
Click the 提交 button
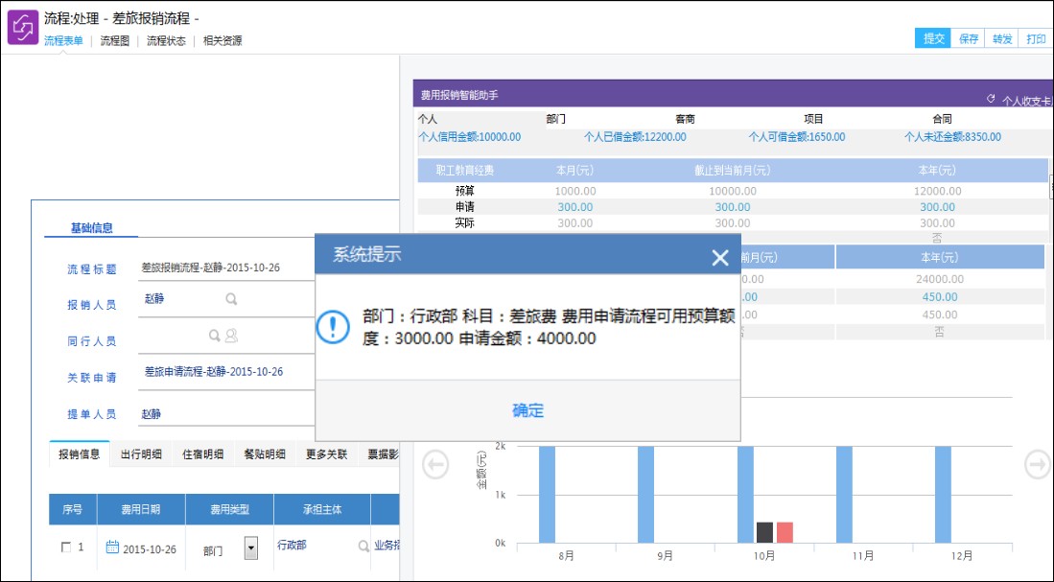click(x=933, y=38)
